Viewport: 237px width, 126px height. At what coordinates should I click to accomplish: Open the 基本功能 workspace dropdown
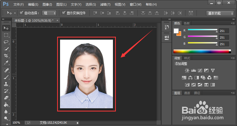coord(220,13)
